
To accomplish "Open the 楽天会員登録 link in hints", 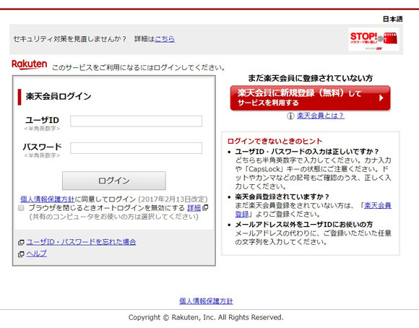I will coord(378,205).
